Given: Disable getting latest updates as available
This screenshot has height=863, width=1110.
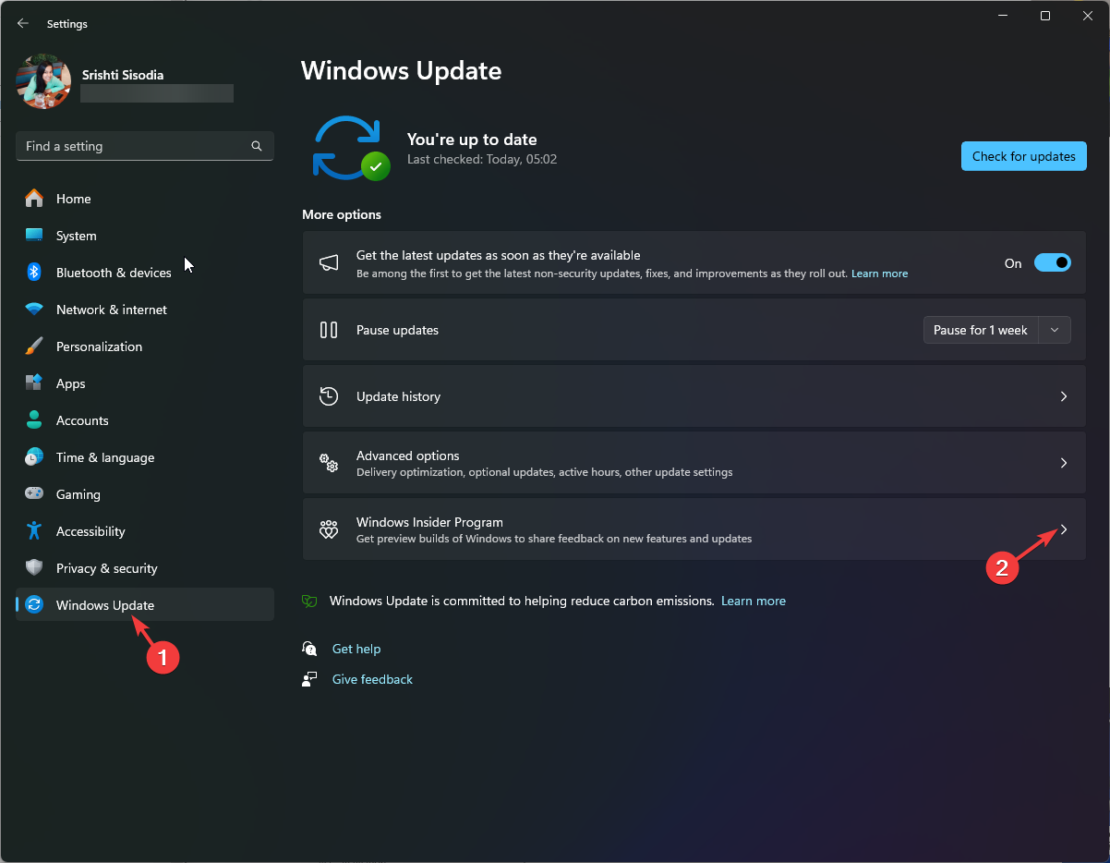Looking at the screenshot, I should tap(1052, 262).
